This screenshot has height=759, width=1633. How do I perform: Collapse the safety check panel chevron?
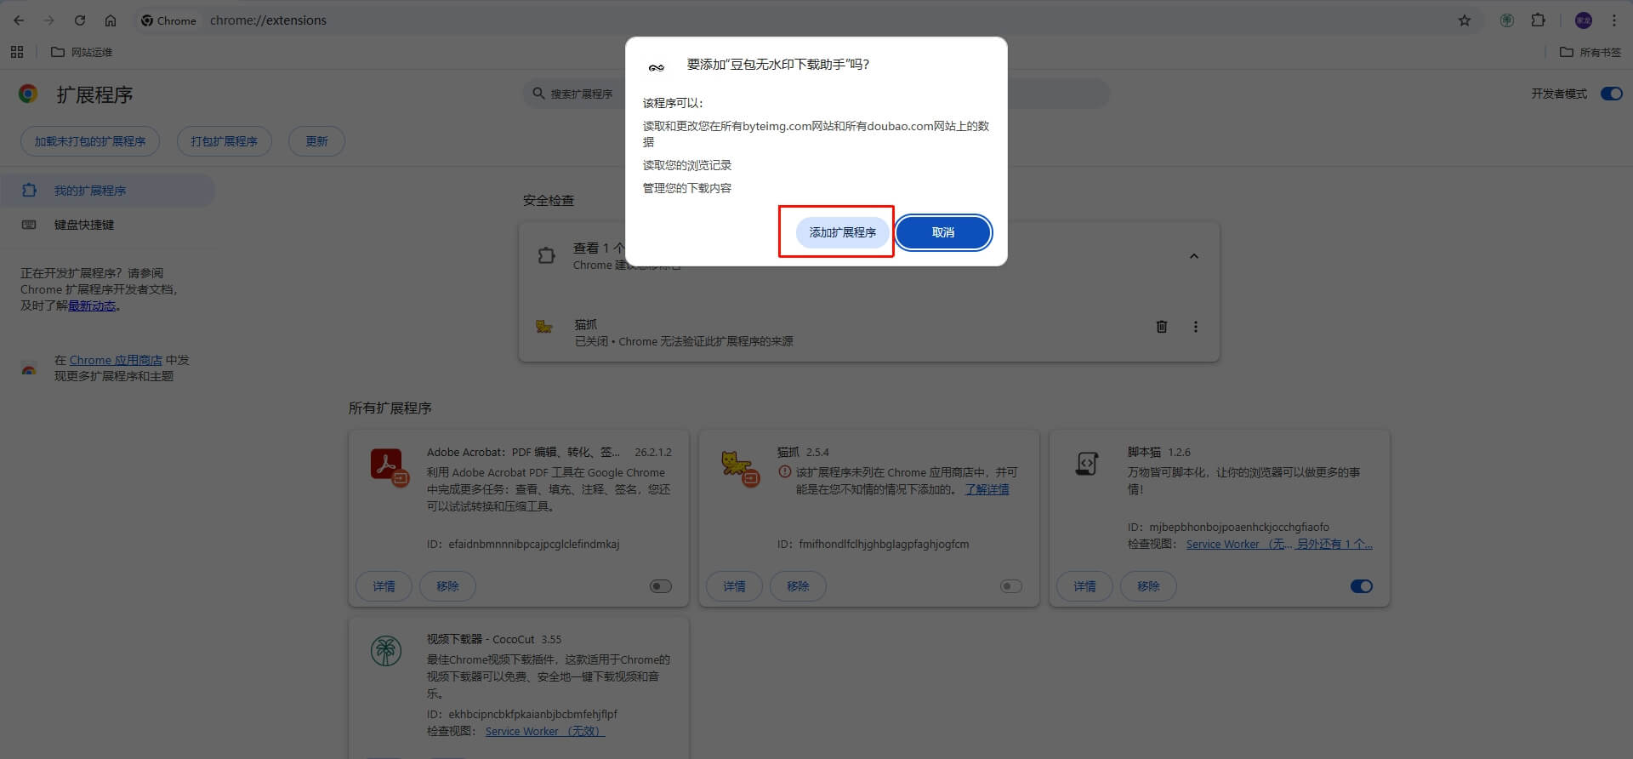pos(1194,256)
